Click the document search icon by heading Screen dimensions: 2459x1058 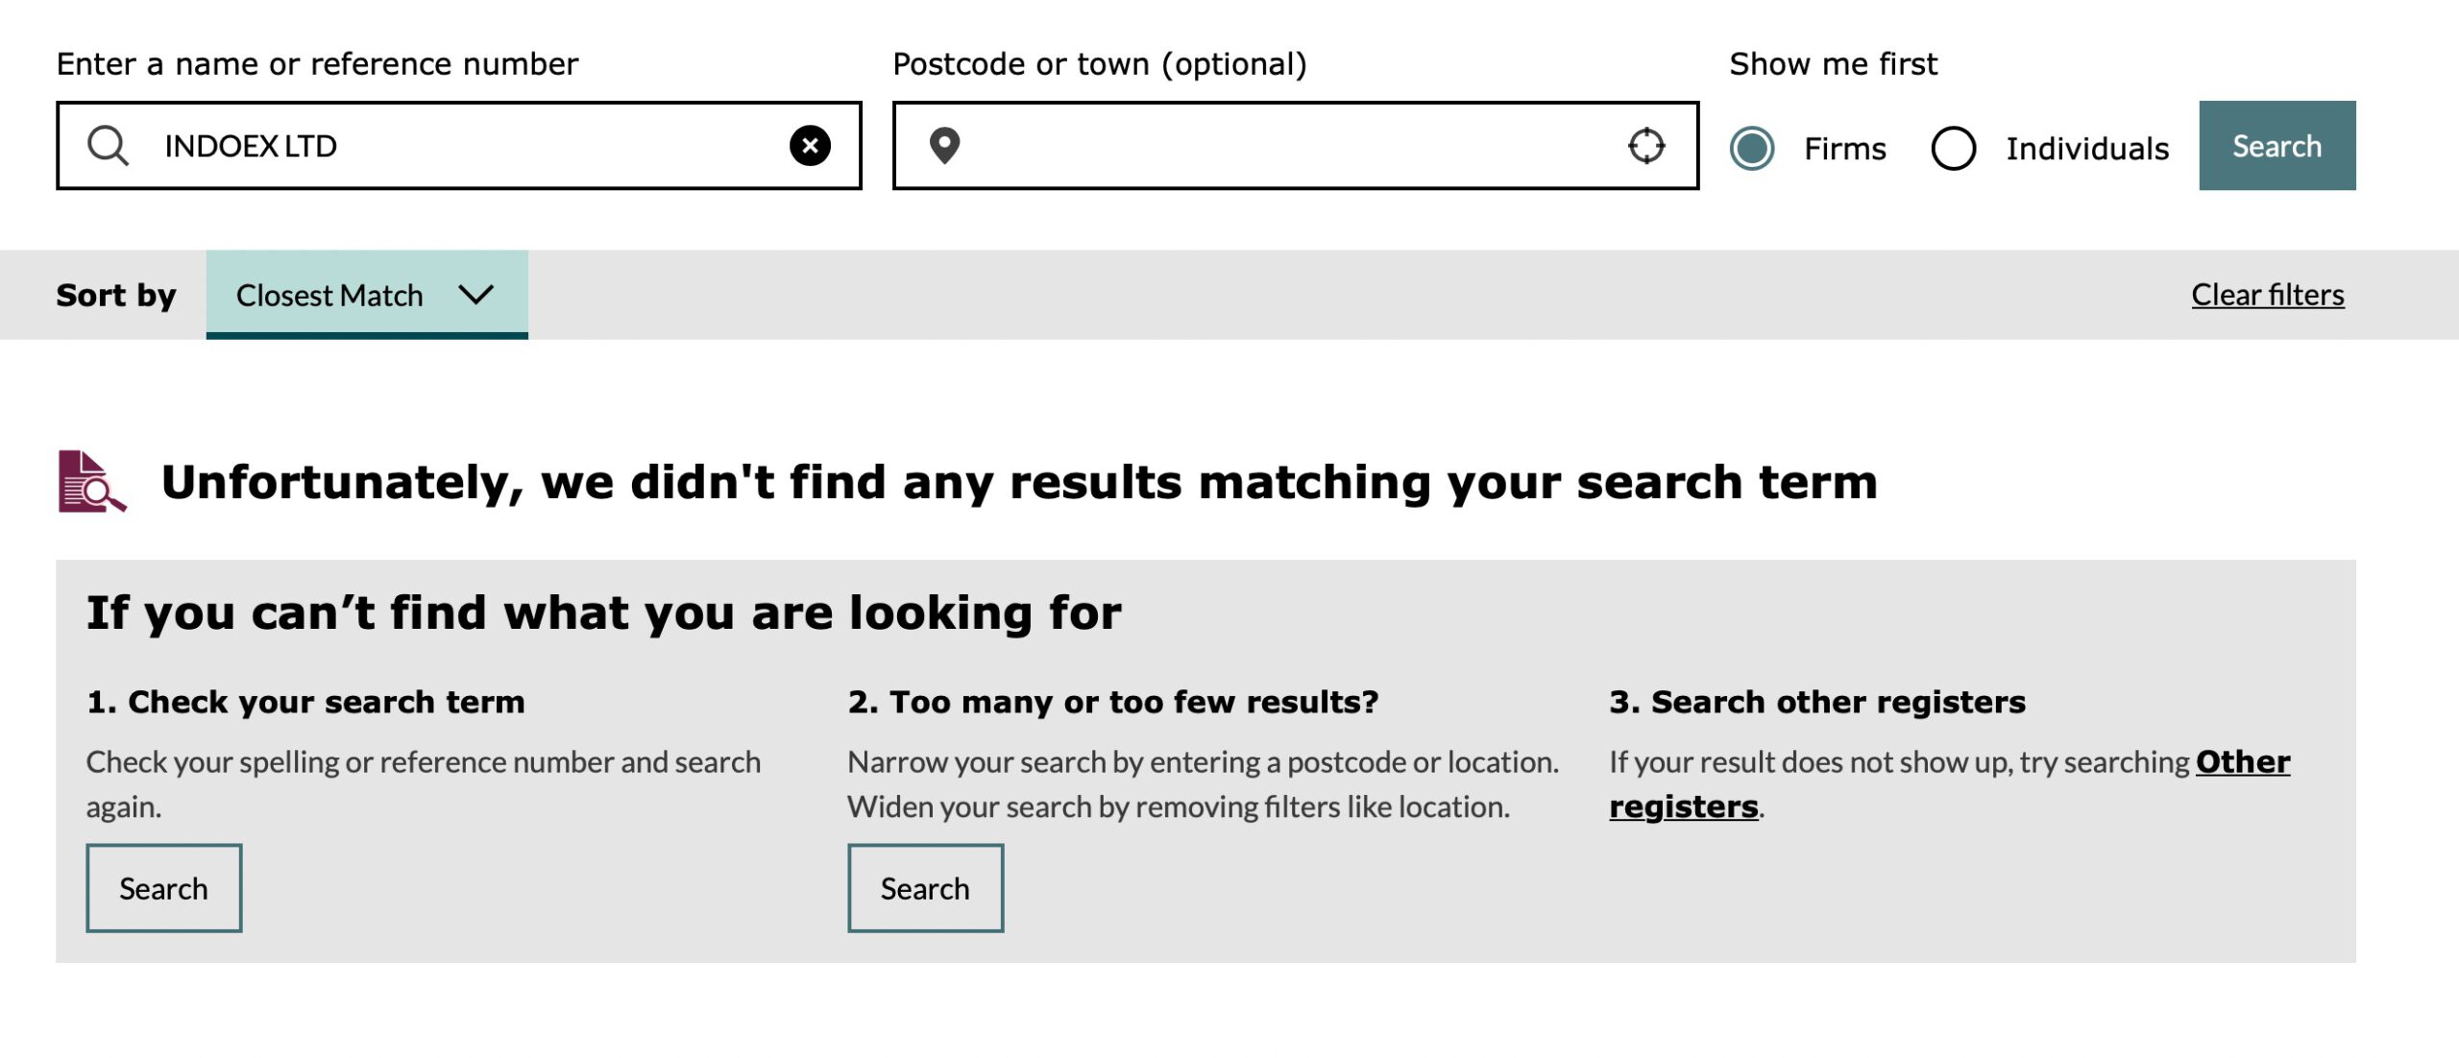click(92, 481)
